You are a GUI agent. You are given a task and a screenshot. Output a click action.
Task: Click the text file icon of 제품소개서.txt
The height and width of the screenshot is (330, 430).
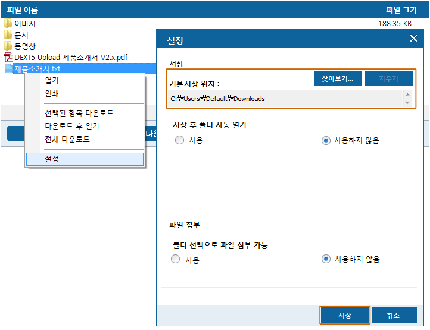(x=8, y=68)
